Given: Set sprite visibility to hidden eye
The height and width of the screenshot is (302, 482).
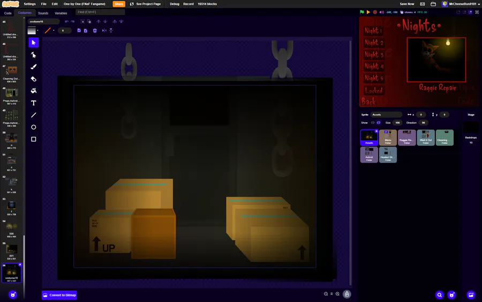Looking at the screenshot, I should (x=379, y=122).
